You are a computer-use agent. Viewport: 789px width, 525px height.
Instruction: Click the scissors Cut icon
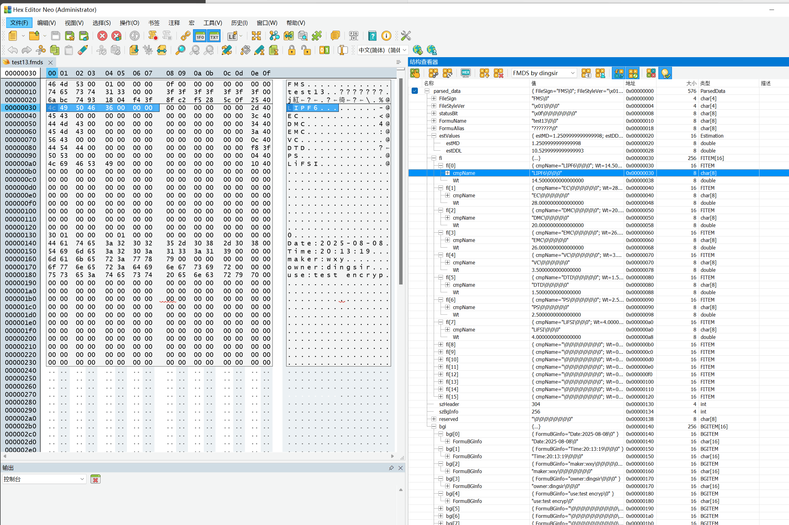tap(40, 50)
